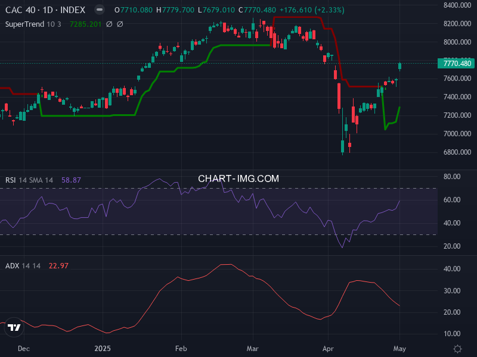The width and height of the screenshot is (477, 357).
Task: Click RSI axis label 60.00
Action: coord(452,200)
